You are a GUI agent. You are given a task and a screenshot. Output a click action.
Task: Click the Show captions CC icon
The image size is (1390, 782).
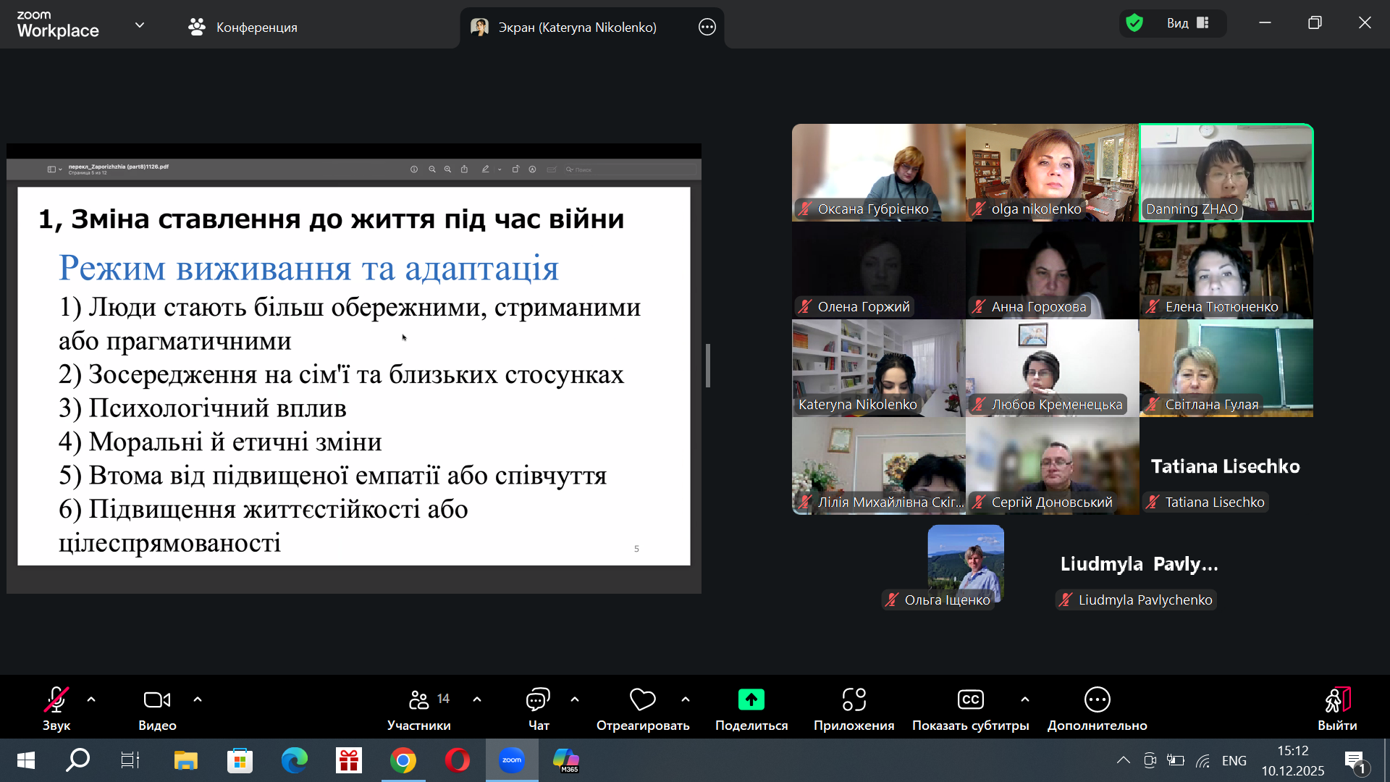click(970, 699)
